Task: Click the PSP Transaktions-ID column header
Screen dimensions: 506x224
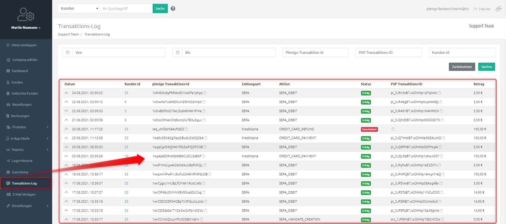Action: pyautogui.click(x=407, y=84)
